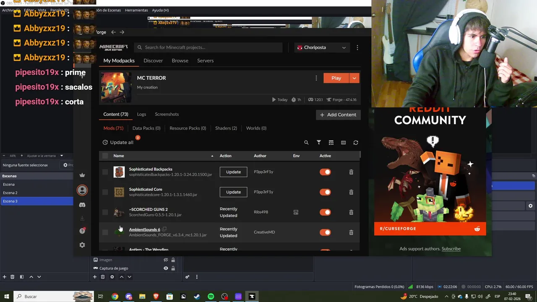This screenshot has width=537, height=302.
Task: Open OBS Herramientas menu
Action: coord(136,10)
